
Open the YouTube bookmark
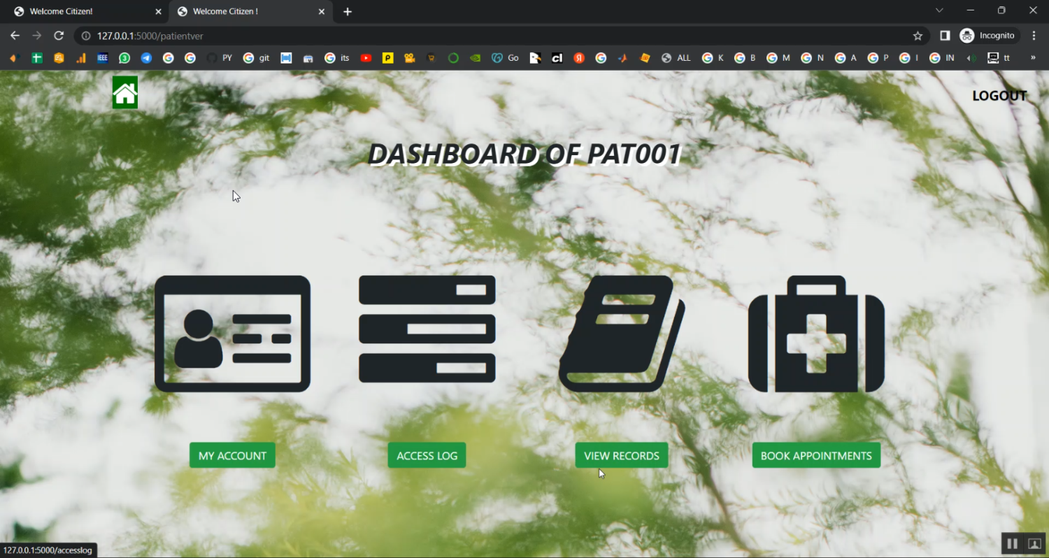(366, 58)
